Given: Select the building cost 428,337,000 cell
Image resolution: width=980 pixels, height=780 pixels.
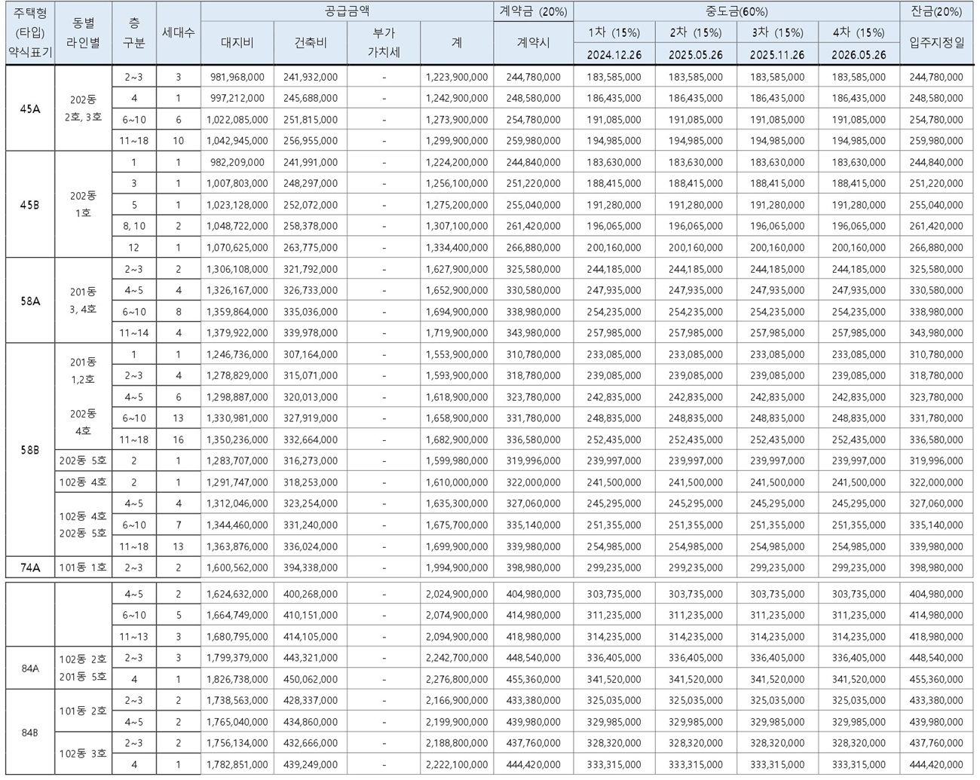Looking at the screenshot, I should [x=310, y=700].
